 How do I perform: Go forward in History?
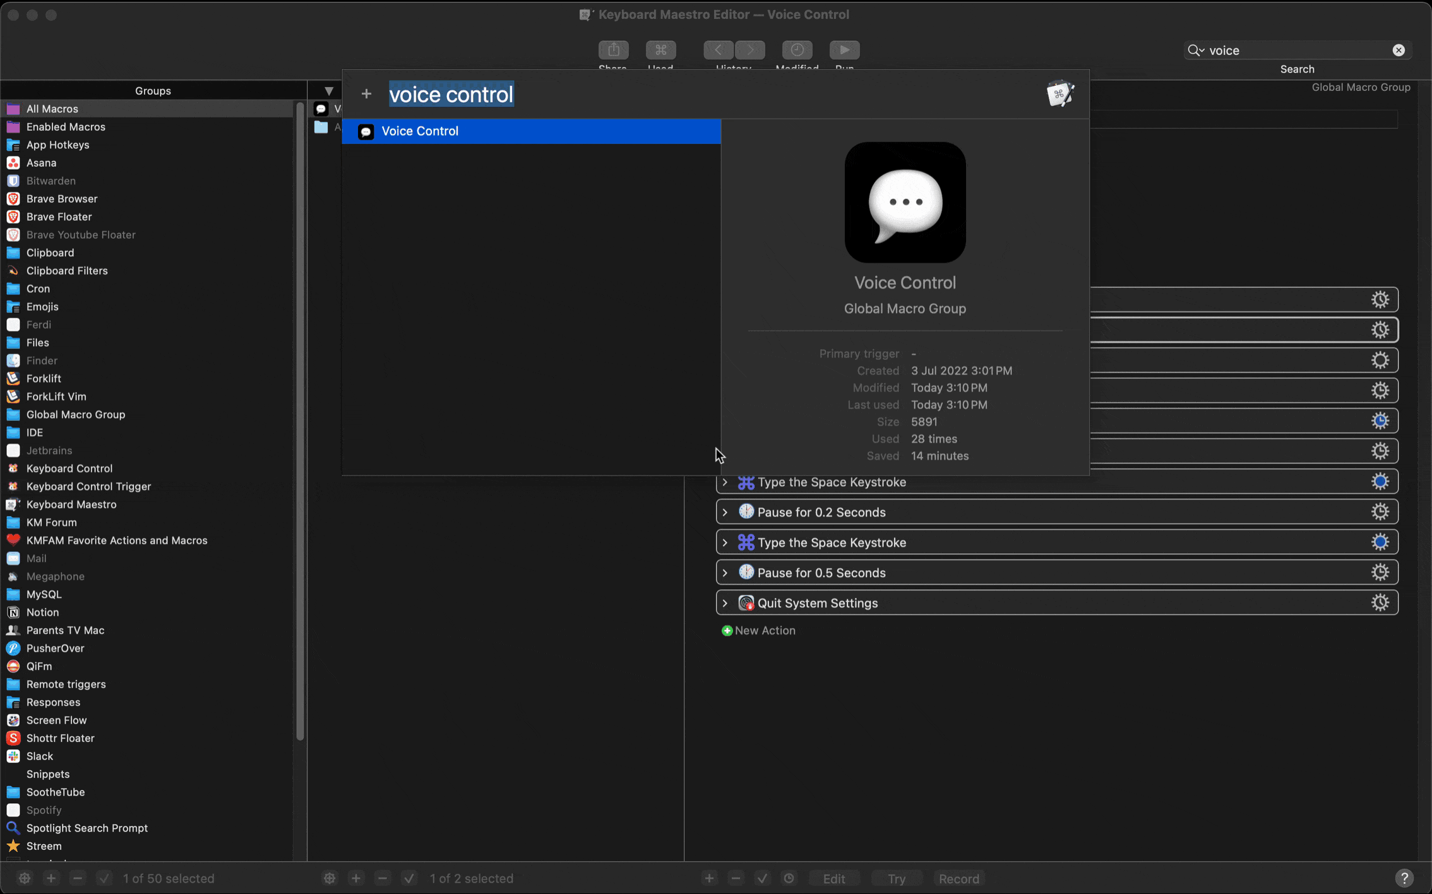(750, 50)
